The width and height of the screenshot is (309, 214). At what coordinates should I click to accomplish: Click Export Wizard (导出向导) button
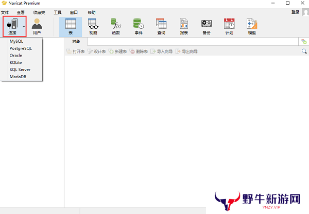tap(186, 51)
